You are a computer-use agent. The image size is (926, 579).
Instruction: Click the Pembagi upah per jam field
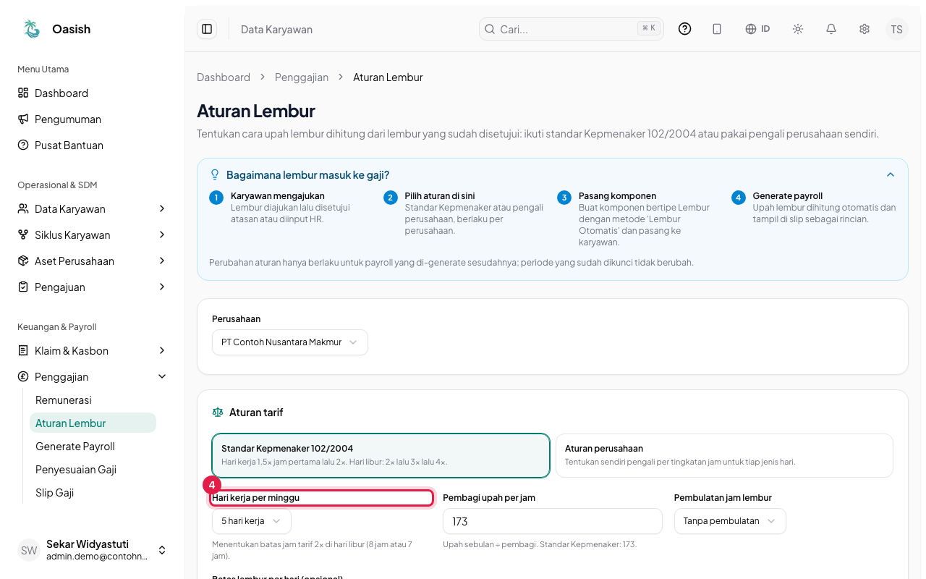(x=553, y=521)
